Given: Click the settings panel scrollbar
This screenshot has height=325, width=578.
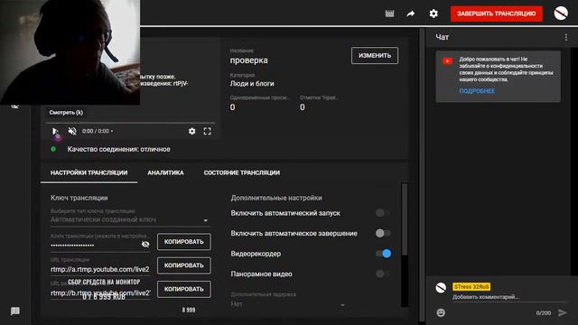Looking at the screenshot, I should point(405,219).
